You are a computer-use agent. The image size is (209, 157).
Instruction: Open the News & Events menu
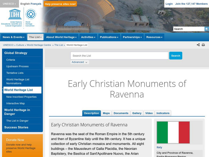[x=14, y=37]
